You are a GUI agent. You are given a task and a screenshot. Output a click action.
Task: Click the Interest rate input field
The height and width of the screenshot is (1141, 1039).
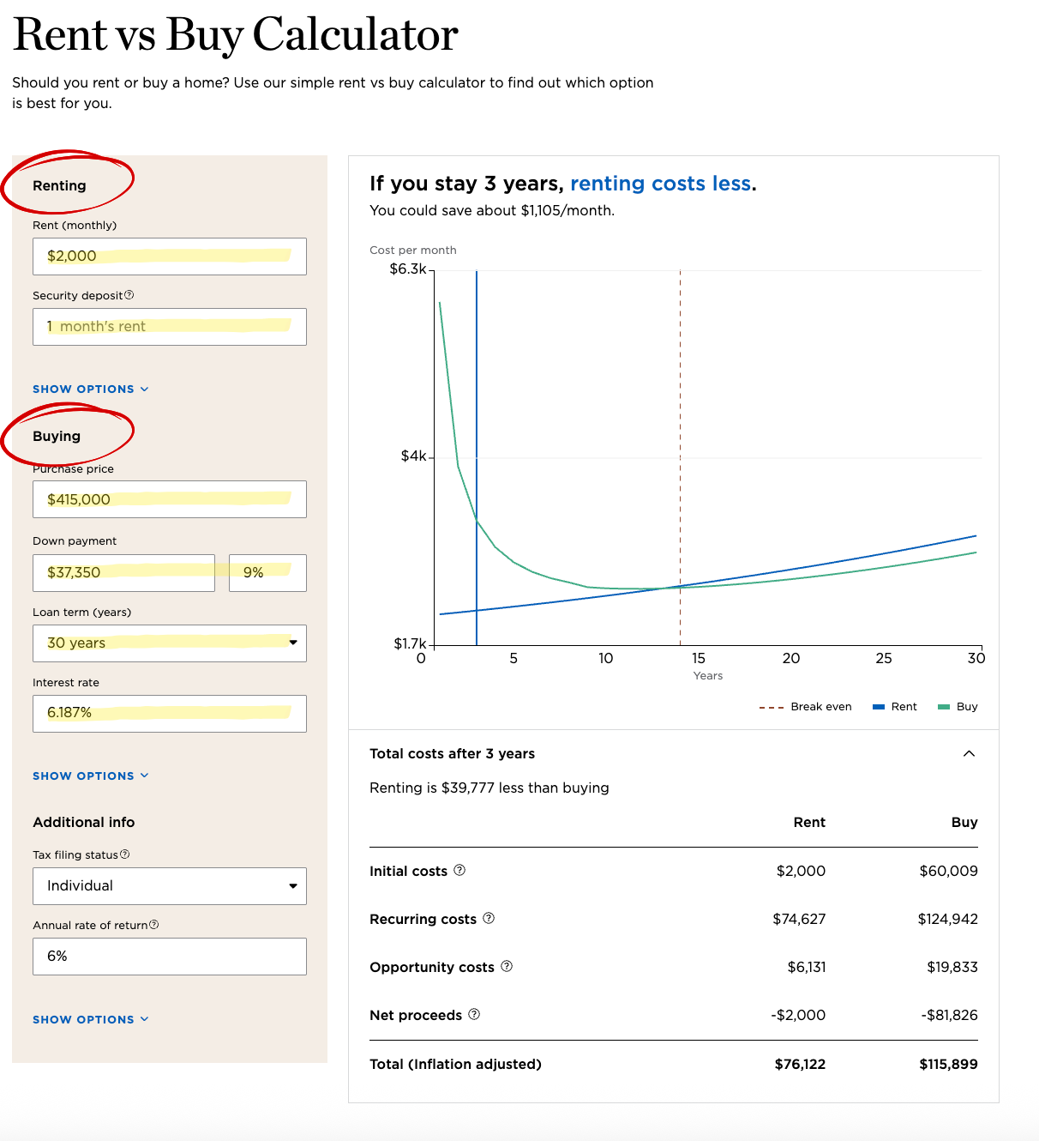click(170, 714)
